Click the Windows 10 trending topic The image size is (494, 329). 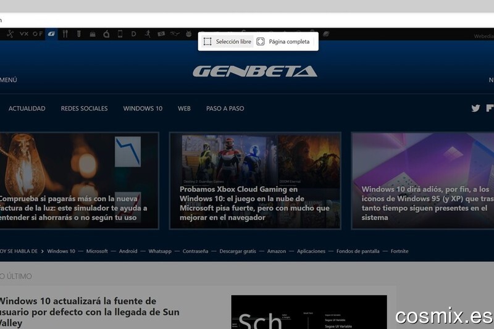click(61, 251)
